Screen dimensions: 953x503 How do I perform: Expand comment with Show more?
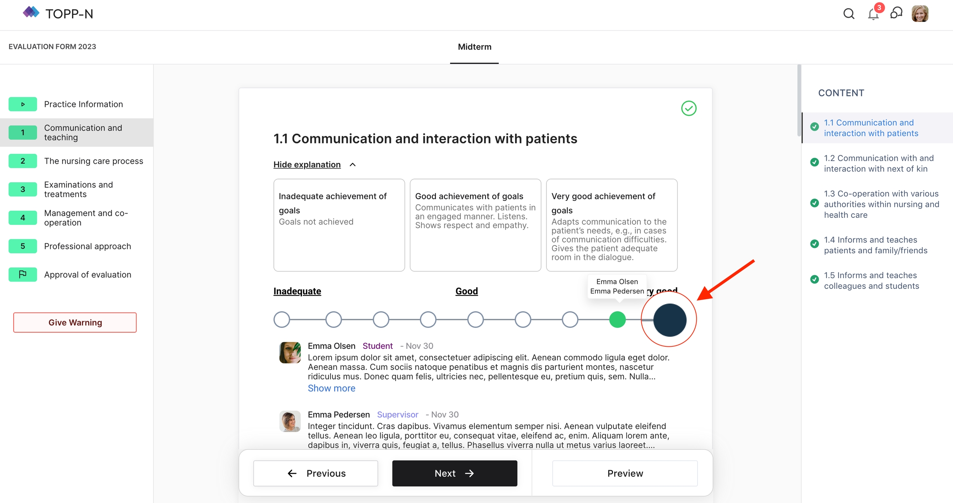(x=331, y=388)
